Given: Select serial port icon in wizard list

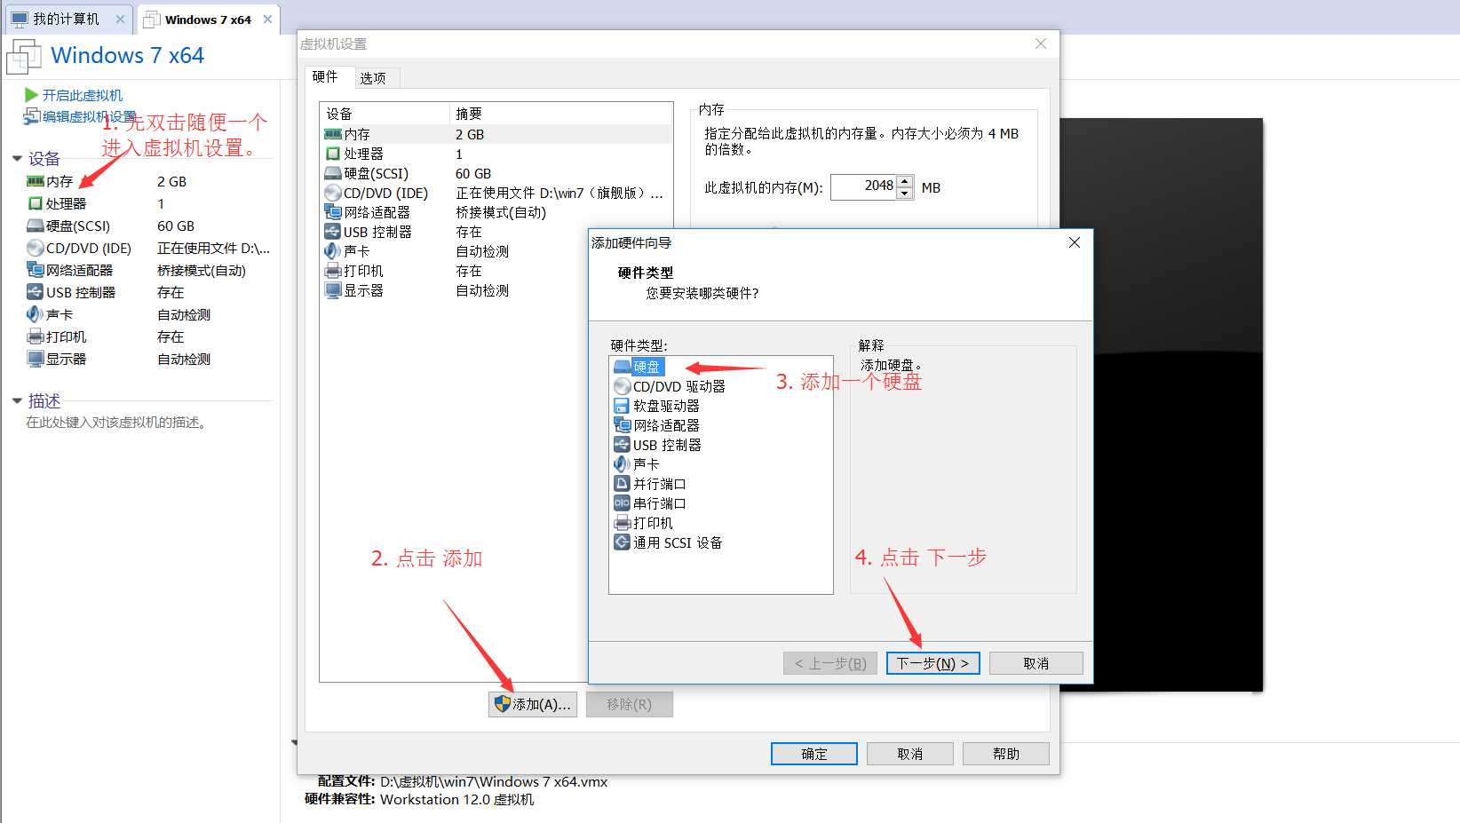Looking at the screenshot, I should tap(622, 503).
